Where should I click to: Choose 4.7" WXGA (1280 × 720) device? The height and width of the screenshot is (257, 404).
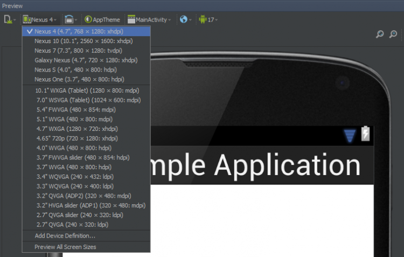[x=86, y=129]
